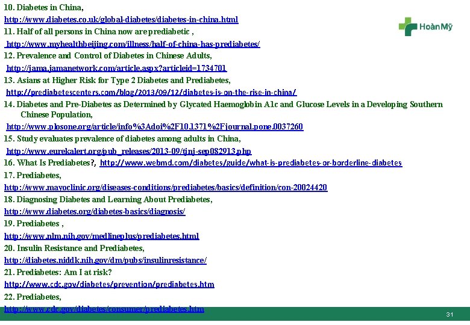Open the diabetes.co.uk diabetes-in-china link
Screen dimensions: 470x325
click(x=121, y=20)
